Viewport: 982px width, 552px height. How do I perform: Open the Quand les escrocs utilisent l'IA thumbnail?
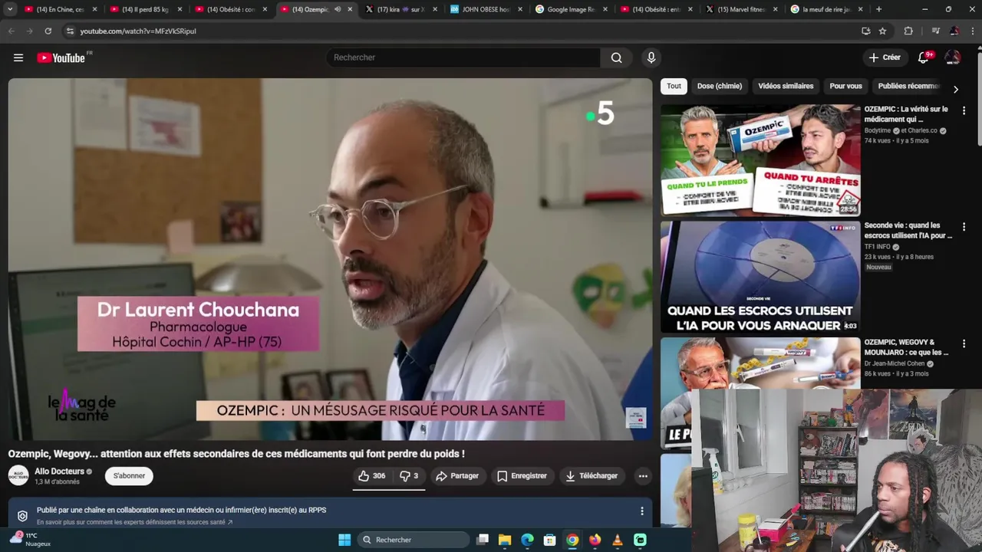760,277
